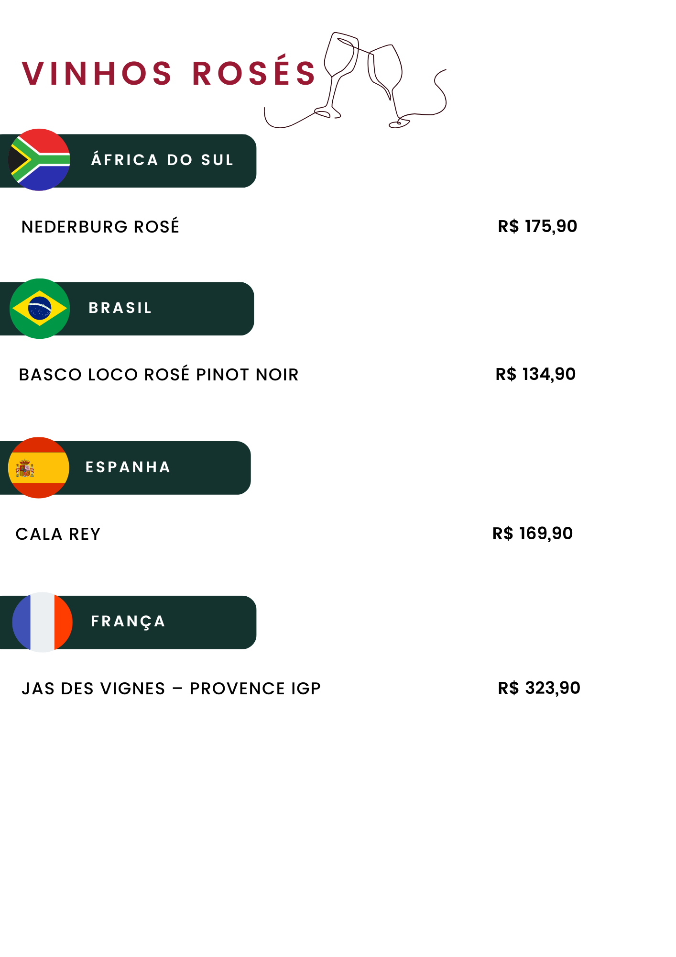Image resolution: width=676 pixels, height=957 pixels.
Task: Click the South Africa flag icon
Action: [x=39, y=160]
